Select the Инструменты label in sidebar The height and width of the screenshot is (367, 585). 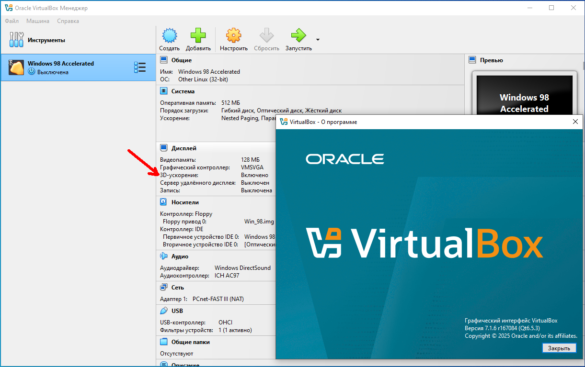[x=46, y=40]
